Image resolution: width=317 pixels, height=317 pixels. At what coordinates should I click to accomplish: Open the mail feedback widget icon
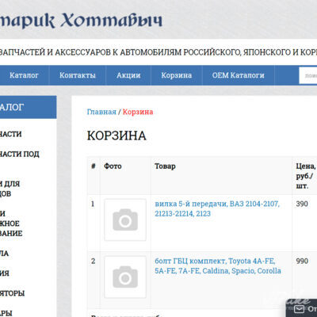299,308
